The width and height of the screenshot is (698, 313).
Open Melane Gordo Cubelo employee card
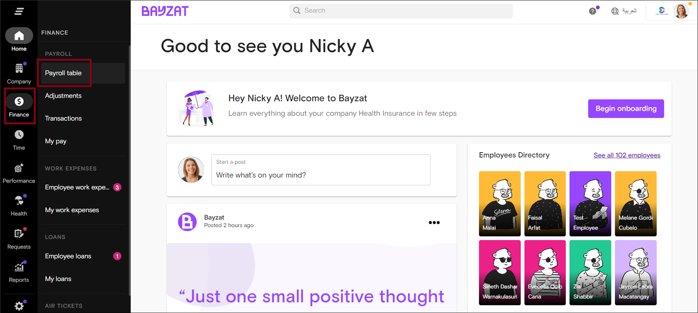(x=636, y=204)
